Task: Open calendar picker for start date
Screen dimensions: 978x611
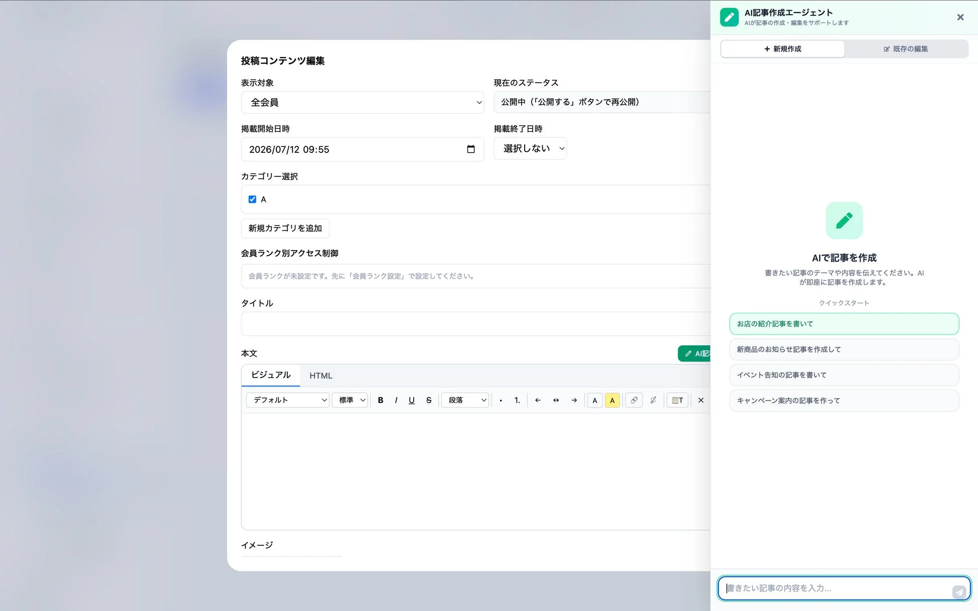Action: click(470, 149)
